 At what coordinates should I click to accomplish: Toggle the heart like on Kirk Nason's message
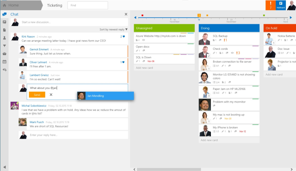click(x=124, y=36)
